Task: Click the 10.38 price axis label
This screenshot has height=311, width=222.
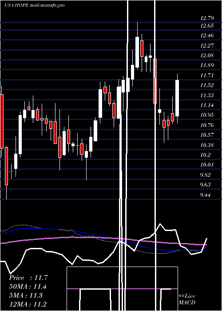Action: point(207,145)
